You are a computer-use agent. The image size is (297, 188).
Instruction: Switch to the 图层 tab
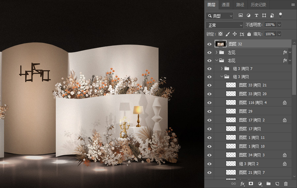tap(212, 5)
